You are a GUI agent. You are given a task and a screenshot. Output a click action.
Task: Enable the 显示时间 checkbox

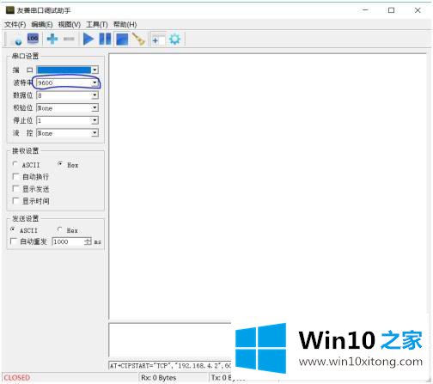click(31, 201)
